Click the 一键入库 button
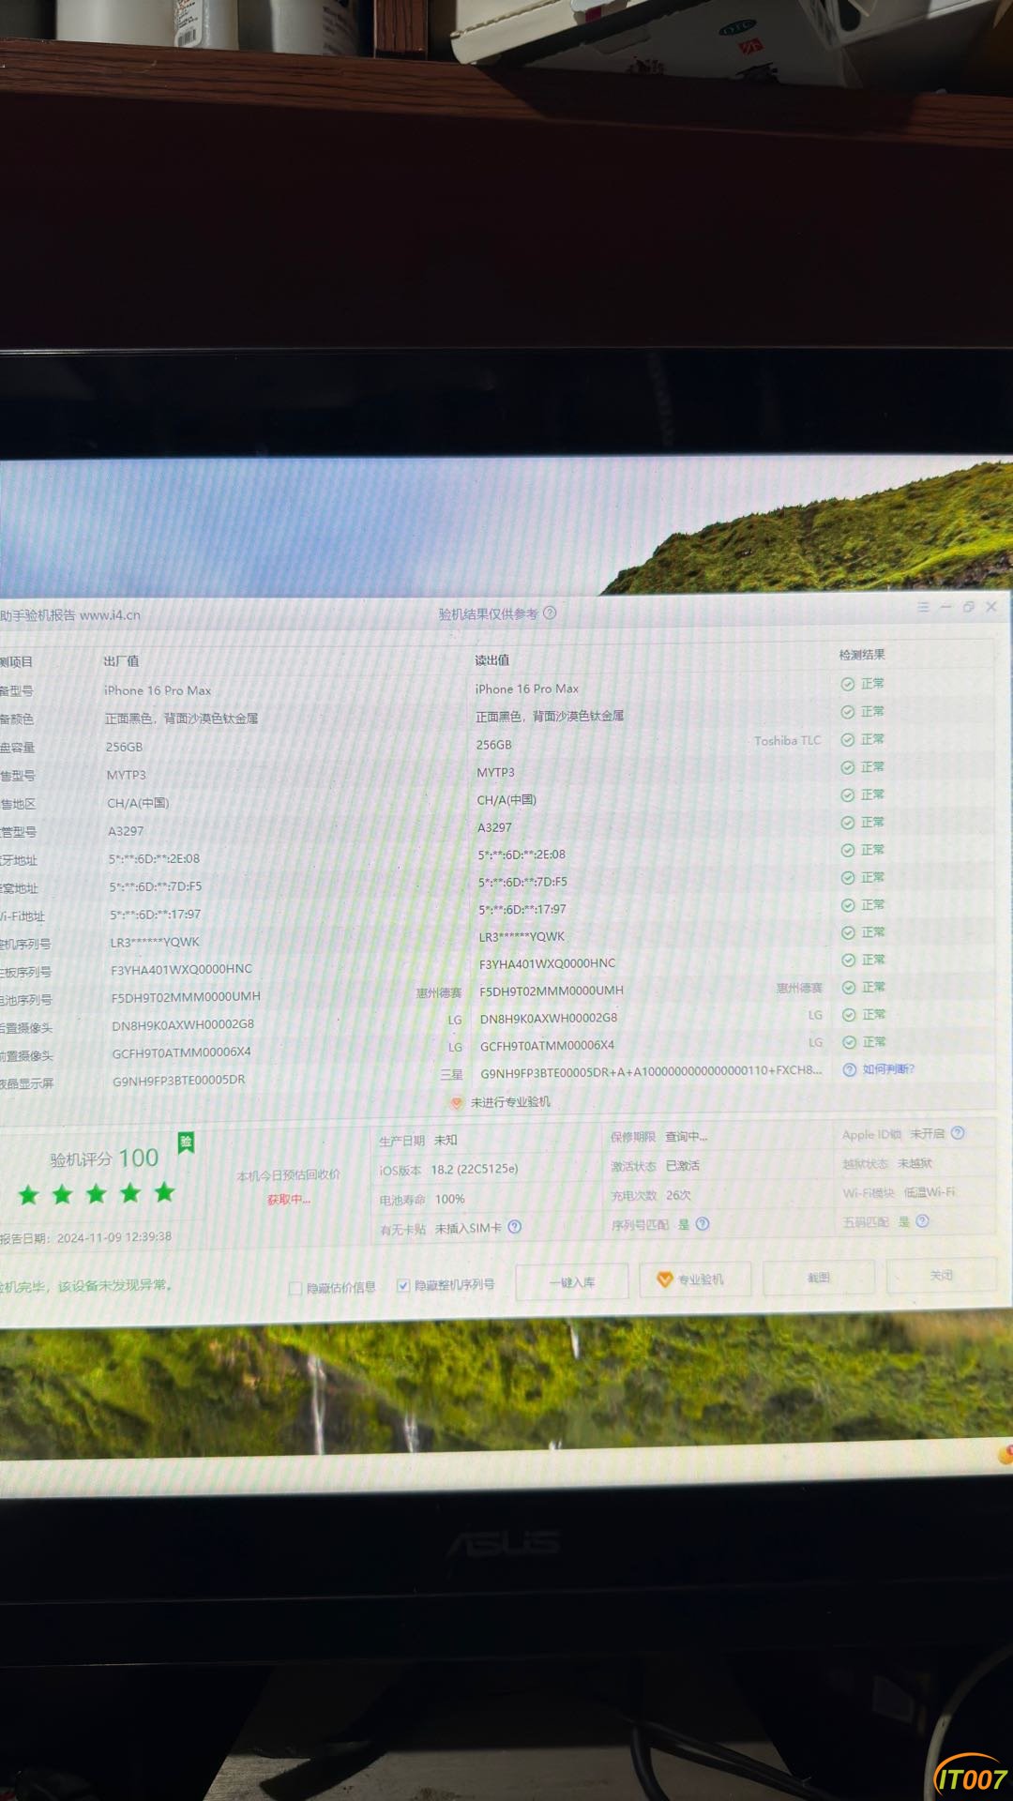Screen dimensions: 1013x1801 pyautogui.click(x=572, y=1282)
